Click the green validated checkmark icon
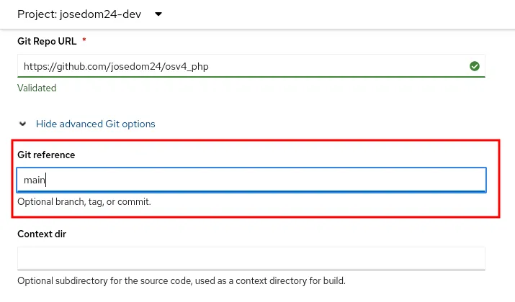 (x=475, y=66)
